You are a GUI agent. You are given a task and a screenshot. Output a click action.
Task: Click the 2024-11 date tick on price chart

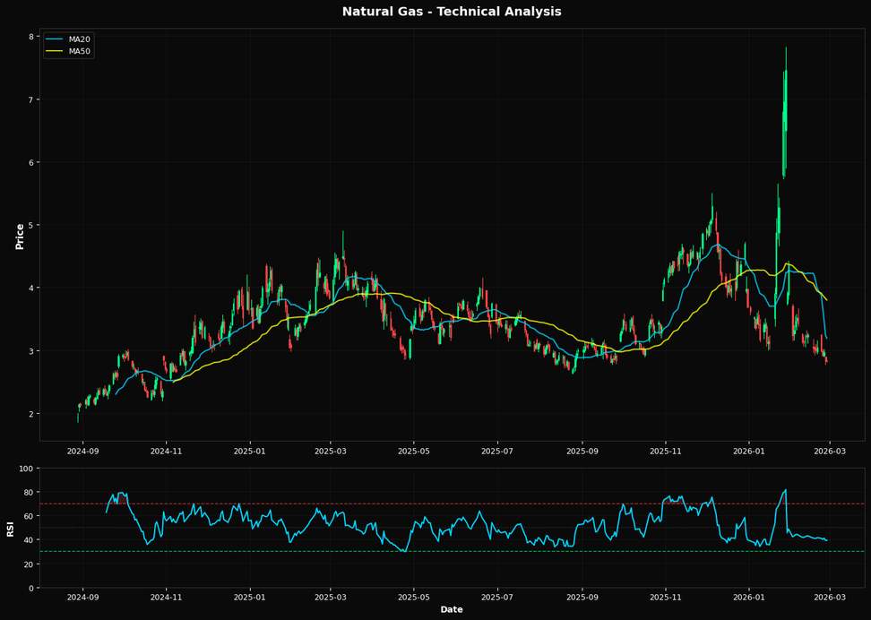click(167, 451)
